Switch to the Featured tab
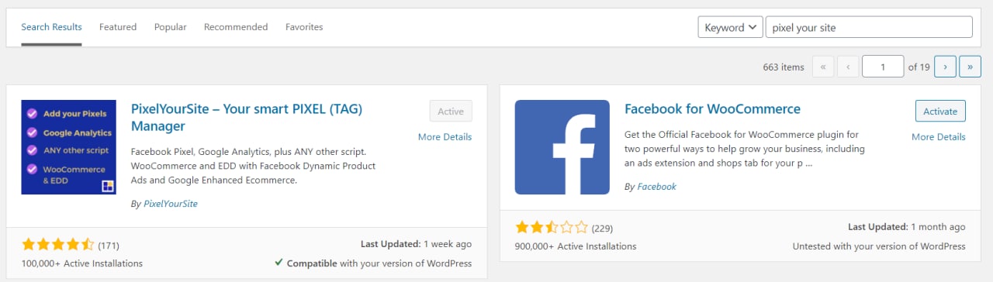The height and width of the screenshot is (282, 993). point(118,26)
